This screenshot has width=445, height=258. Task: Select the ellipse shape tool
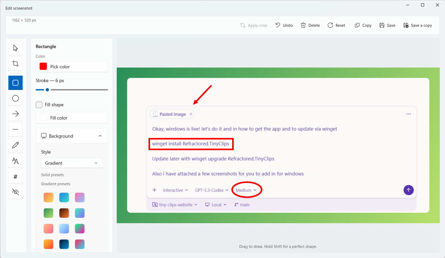tap(16, 98)
